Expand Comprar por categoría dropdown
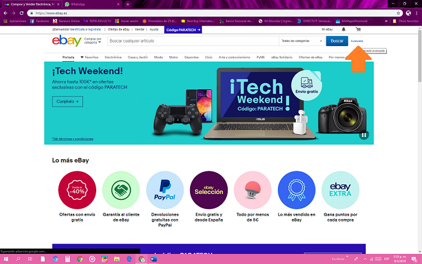Viewport: 422px width, 264px height. click(93, 41)
